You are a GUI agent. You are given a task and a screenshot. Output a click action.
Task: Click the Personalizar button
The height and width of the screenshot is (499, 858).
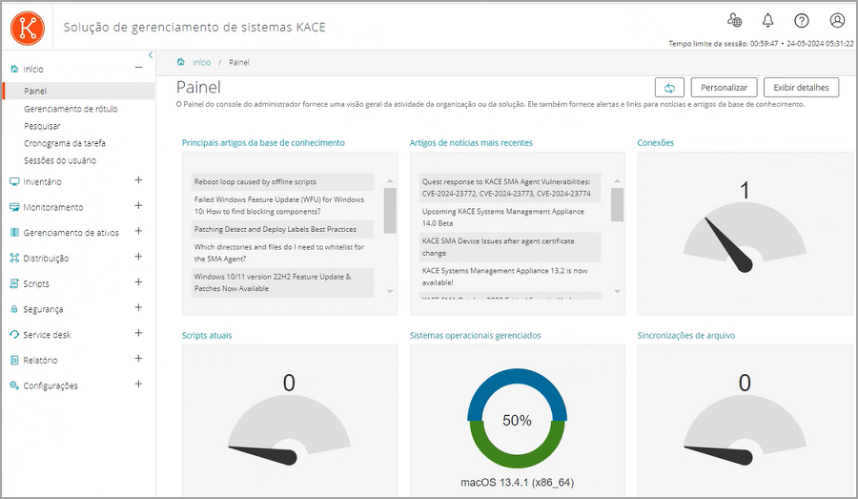724,88
